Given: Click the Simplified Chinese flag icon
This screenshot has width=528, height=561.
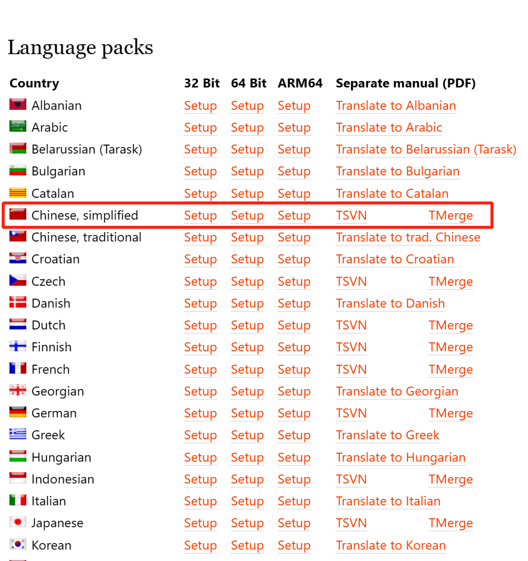Looking at the screenshot, I should [18, 215].
